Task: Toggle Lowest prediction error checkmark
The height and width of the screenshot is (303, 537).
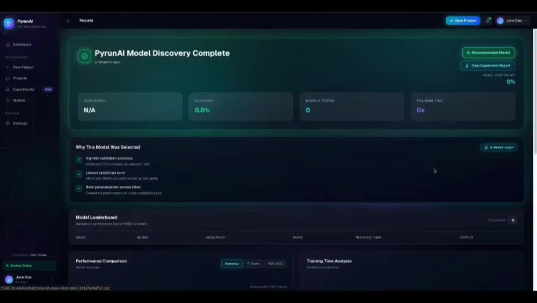Action: coord(79,174)
